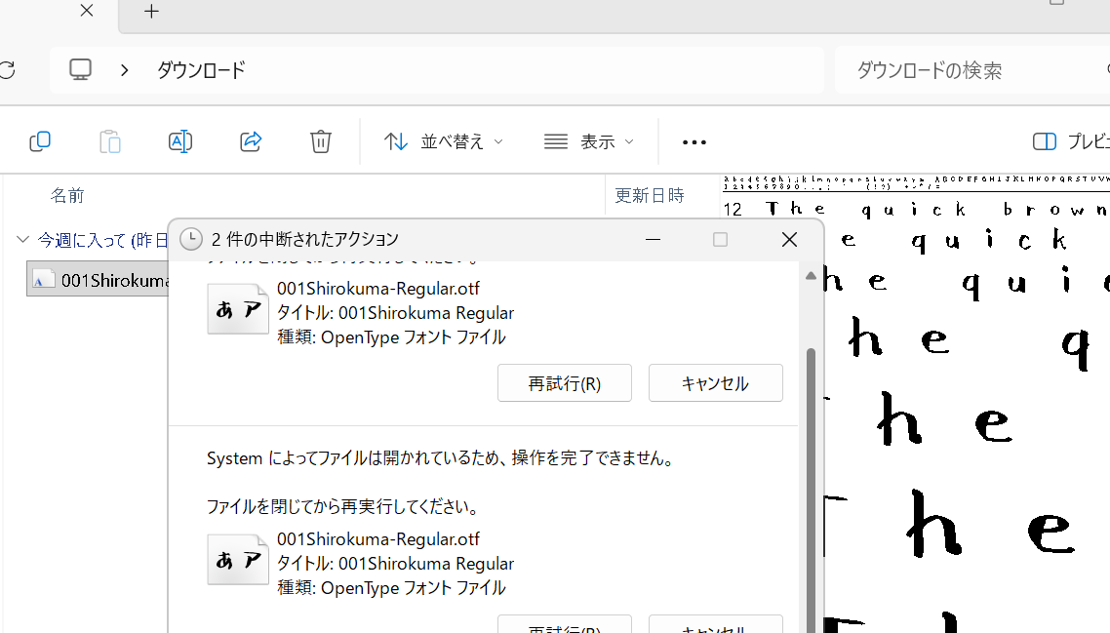The height and width of the screenshot is (633, 1110).
Task: Click the Paste clipboard icon
Action: (110, 141)
